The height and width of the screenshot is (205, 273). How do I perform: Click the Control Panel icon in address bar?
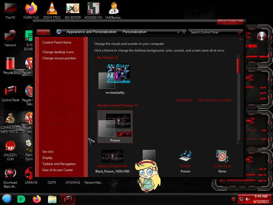[59, 32]
